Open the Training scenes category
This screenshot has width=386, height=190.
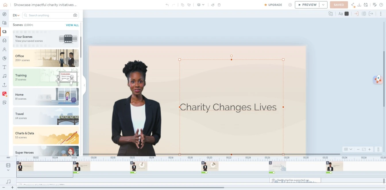pos(46,77)
